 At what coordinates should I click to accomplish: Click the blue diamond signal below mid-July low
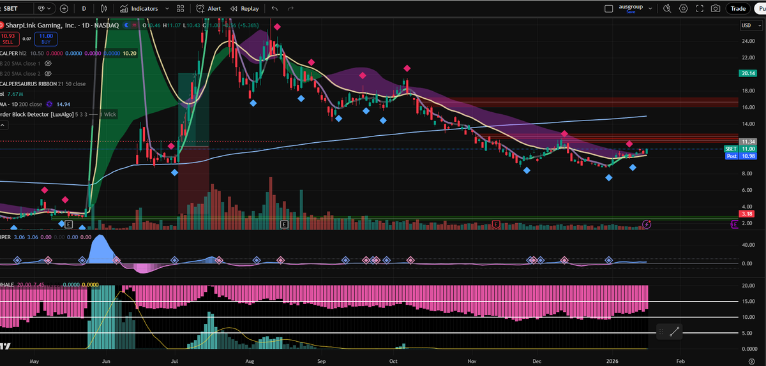pyautogui.click(x=174, y=172)
